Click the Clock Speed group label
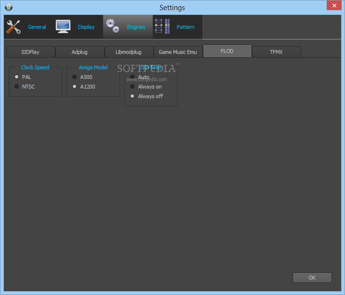Image resolution: width=345 pixels, height=295 pixels. click(35, 67)
